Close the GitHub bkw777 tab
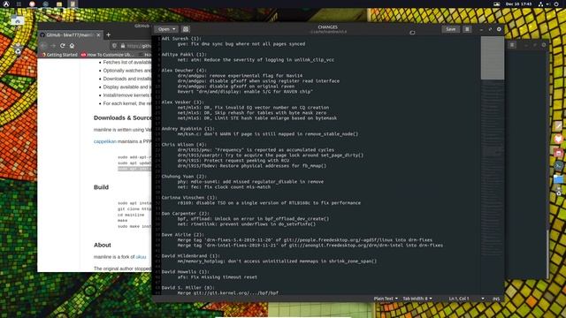Screen dimensions: 566x318 coord(98,35)
